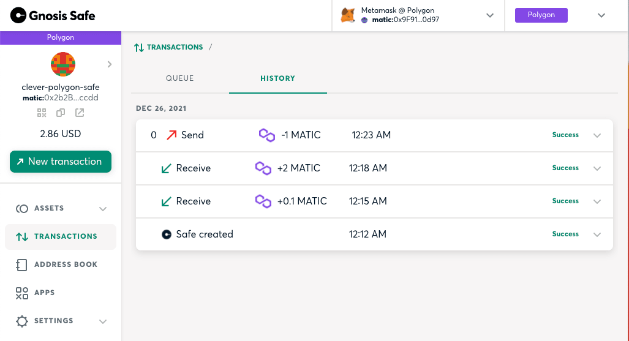Viewport: 629px width, 341px height.
Task: Click the connected wallet status dot
Action: (364, 20)
